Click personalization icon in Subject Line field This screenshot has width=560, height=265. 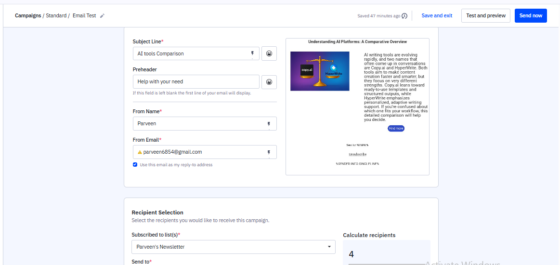(252, 53)
